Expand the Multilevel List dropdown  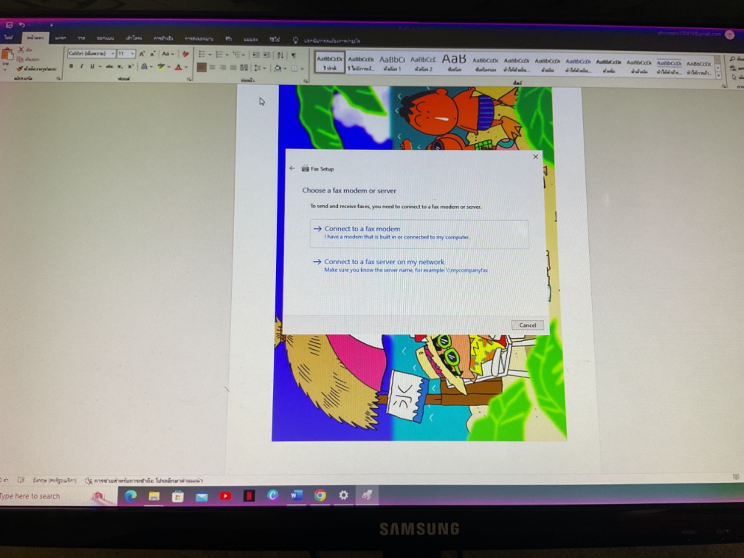244,55
